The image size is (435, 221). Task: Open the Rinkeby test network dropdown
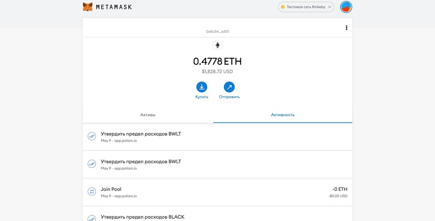click(306, 7)
